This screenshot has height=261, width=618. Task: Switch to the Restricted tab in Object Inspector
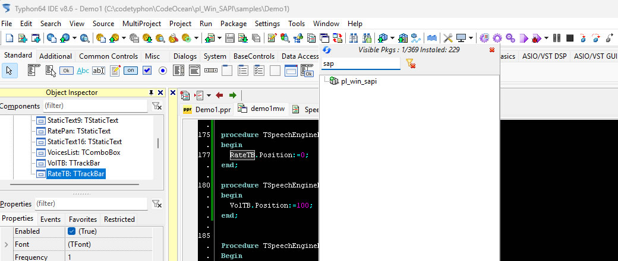tap(119, 219)
